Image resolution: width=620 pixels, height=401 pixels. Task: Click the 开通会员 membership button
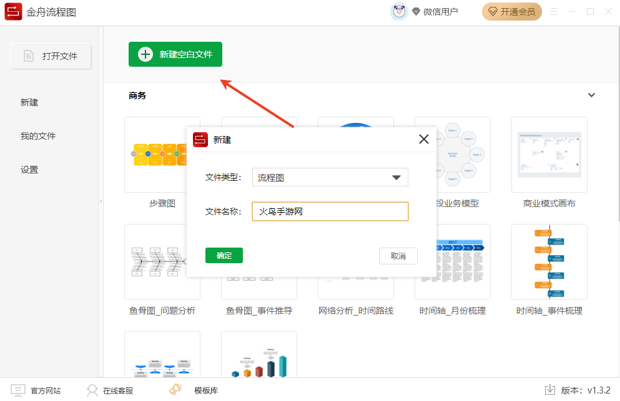(x=511, y=12)
